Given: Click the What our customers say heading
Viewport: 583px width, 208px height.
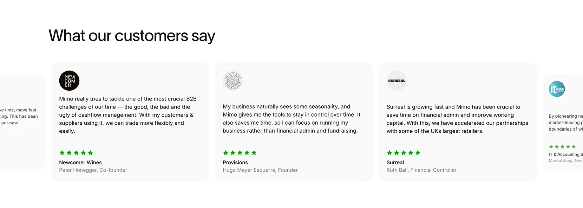Looking at the screenshot, I should click(x=132, y=36).
